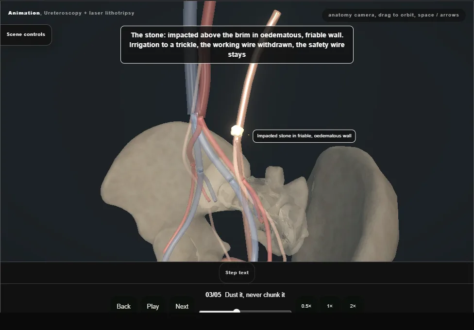This screenshot has width=474, height=330.
Task: Open the Scene controls panel
Action: 26,35
